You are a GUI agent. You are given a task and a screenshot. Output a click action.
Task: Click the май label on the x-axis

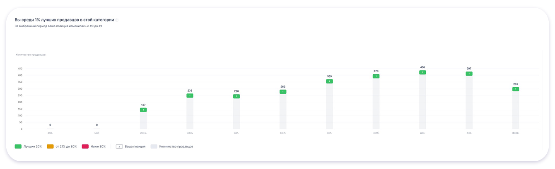pos(97,133)
